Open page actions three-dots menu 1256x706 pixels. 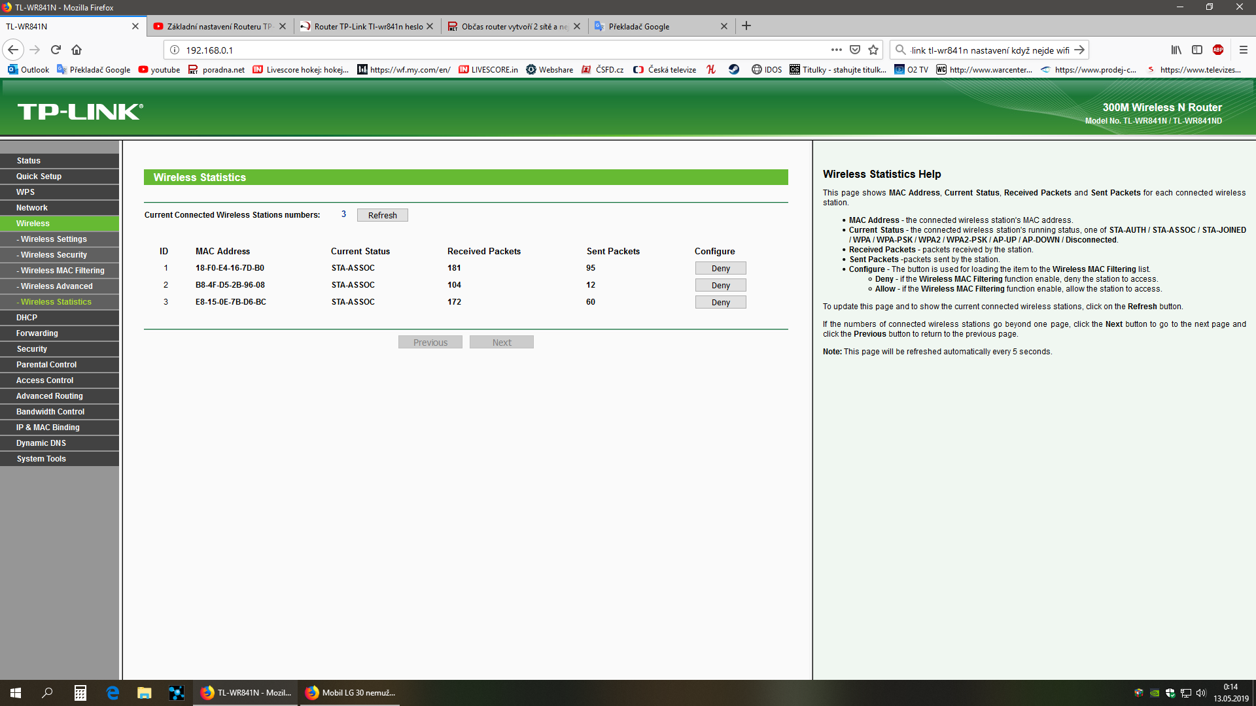click(836, 50)
